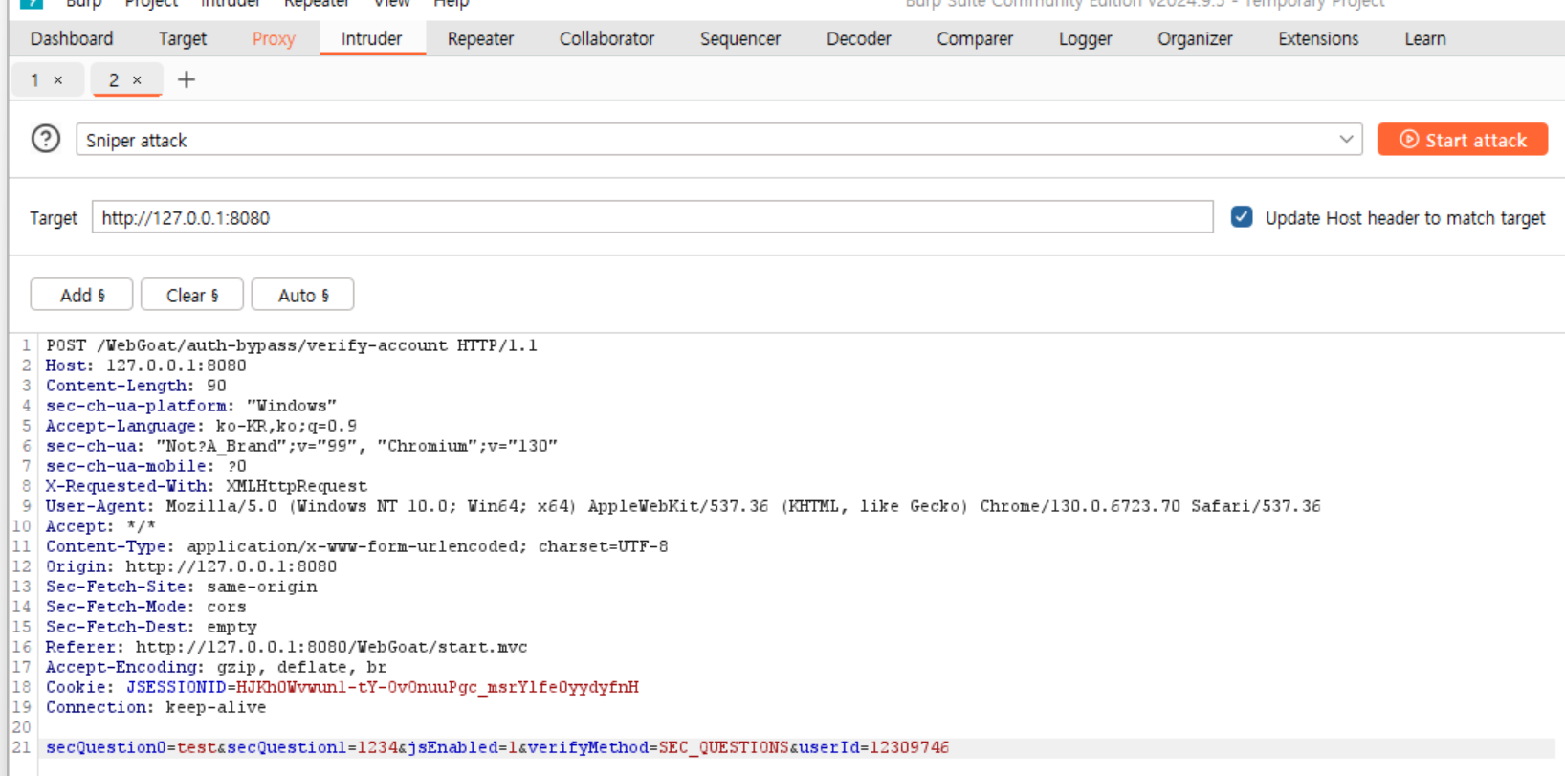1565x776 pixels.
Task: Select the Intruder tab
Action: click(372, 39)
